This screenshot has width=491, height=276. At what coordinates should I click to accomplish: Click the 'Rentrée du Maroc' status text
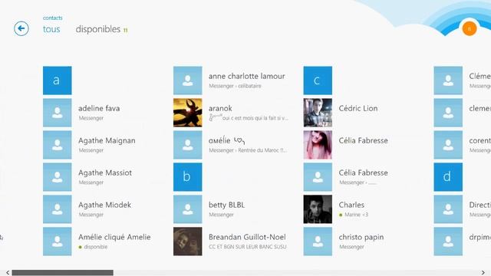click(x=262, y=150)
